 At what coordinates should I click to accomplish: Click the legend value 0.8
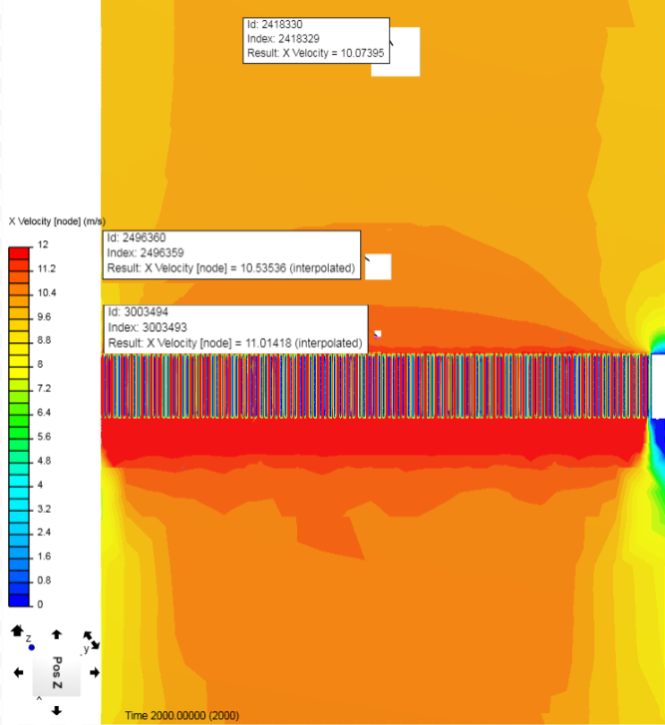(44, 580)
